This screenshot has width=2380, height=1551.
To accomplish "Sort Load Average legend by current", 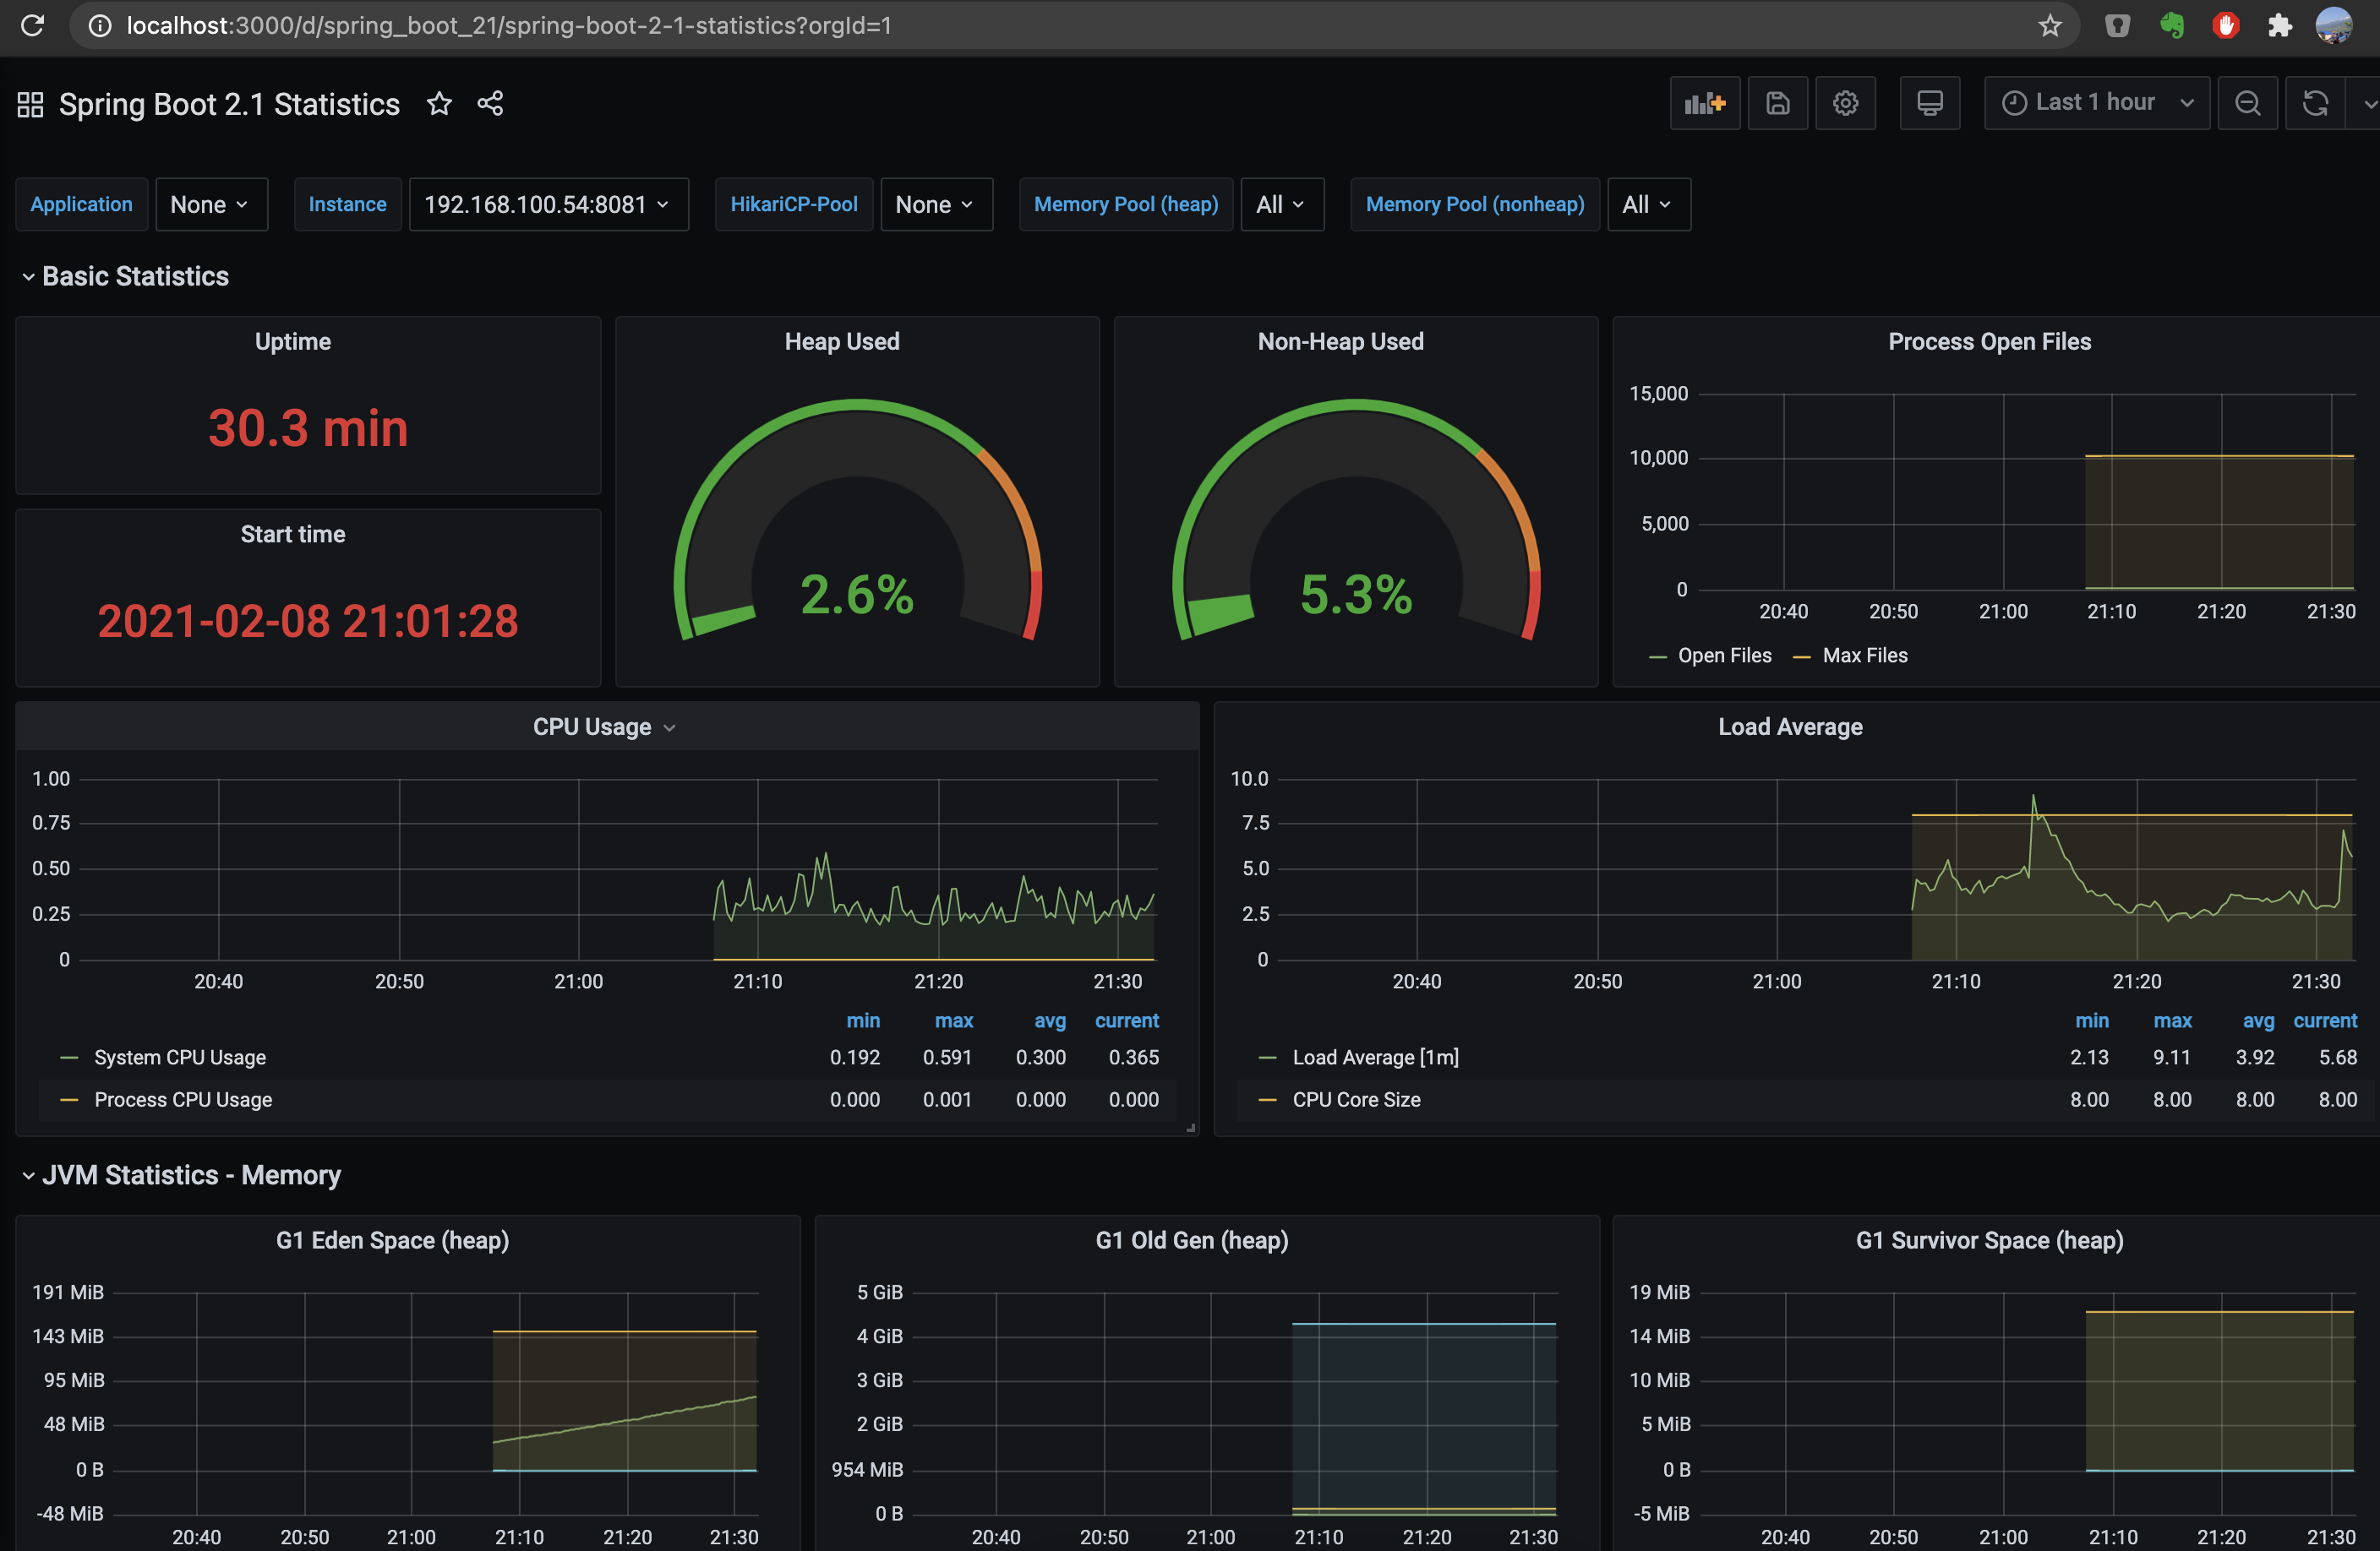I will click(x=2325, y=1020).
